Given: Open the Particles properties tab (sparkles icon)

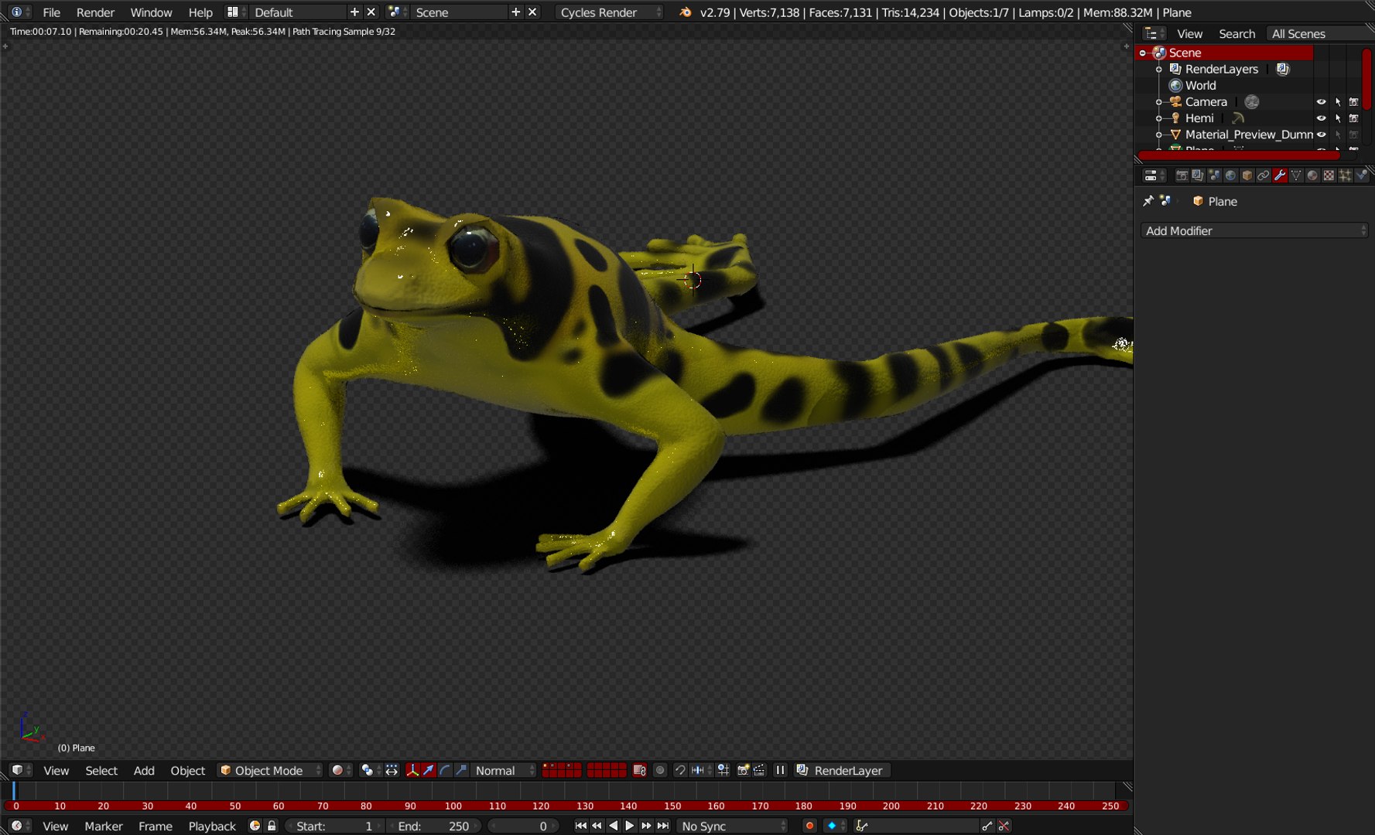Looking at the screenshot, I should coord(1346,176).
